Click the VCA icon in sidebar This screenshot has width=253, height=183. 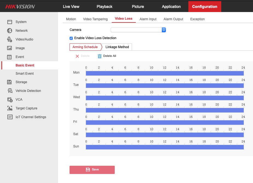[10, 100]
